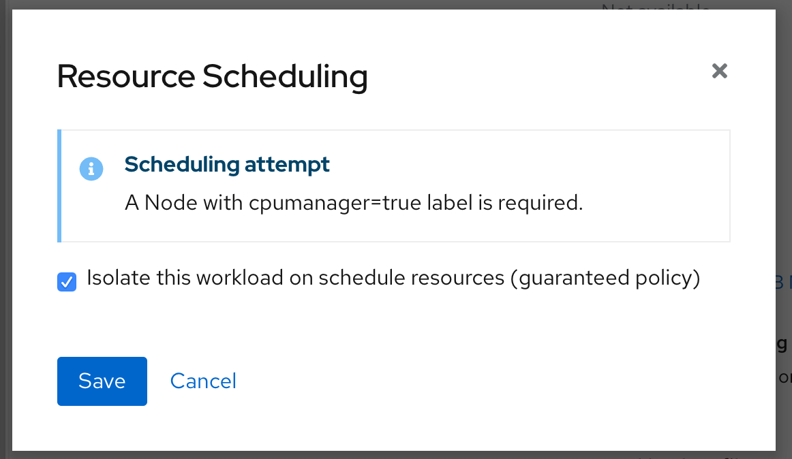Select the cpumanager=true label message text
Viewport: 792px width, 459px height.
coord(354,203)
